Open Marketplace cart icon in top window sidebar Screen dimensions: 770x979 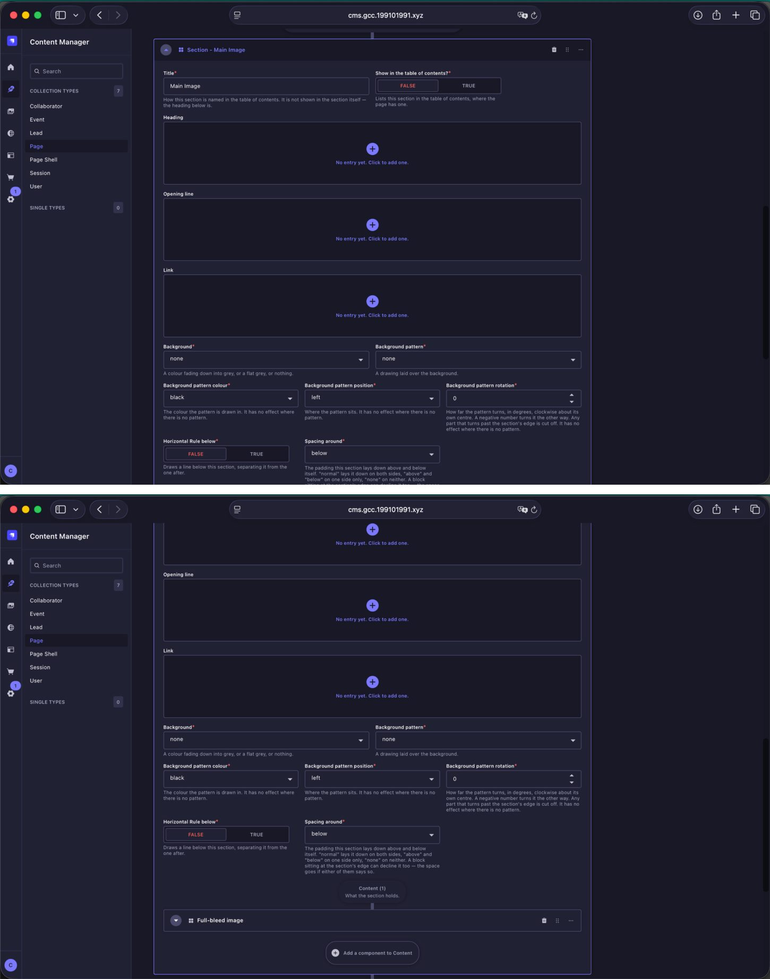11,177
